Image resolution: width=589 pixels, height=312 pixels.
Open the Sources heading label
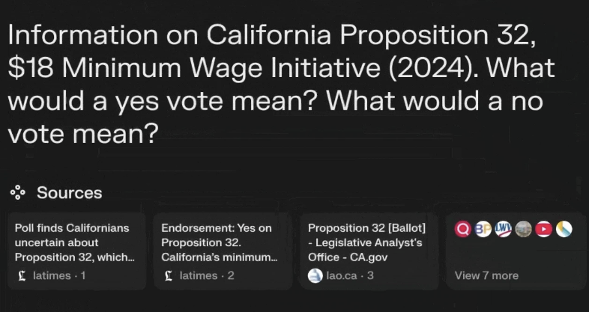pyautogui.click(x=69, y=193)
